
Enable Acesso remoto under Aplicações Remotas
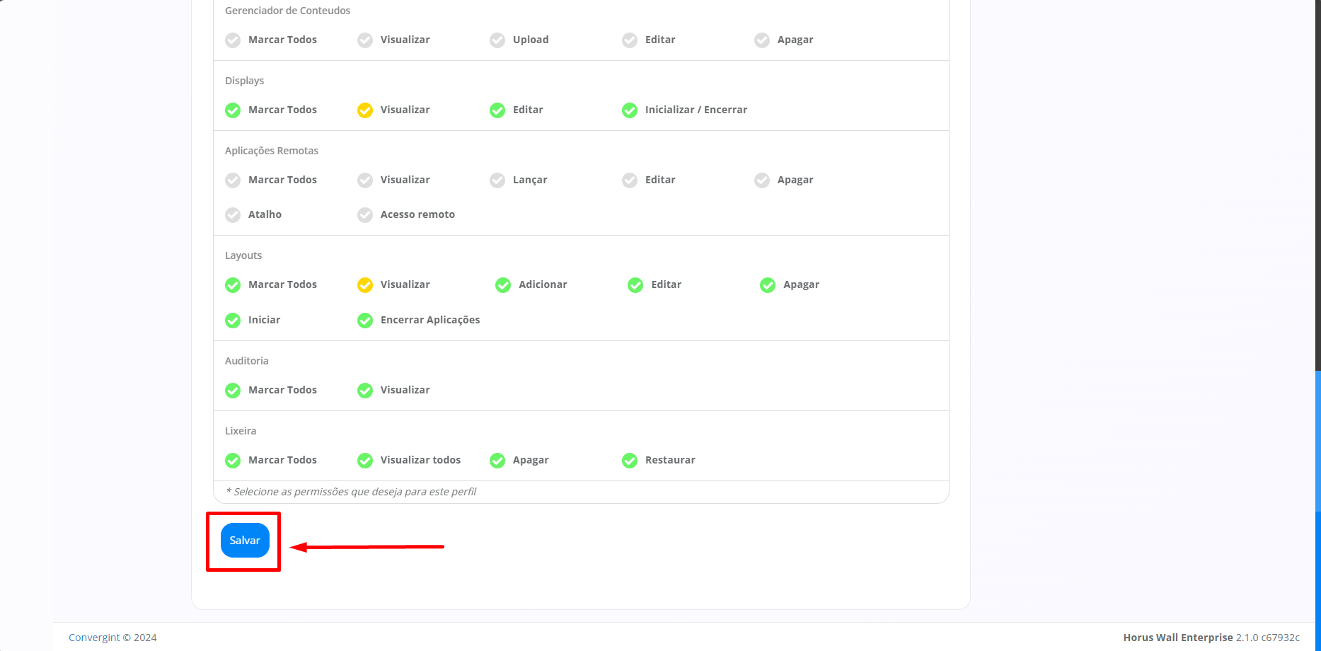[365, 214]
